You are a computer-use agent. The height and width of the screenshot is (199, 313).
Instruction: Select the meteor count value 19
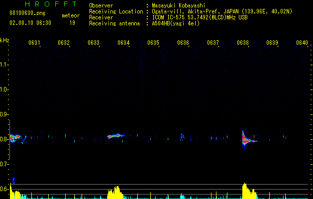coord(72,23)
